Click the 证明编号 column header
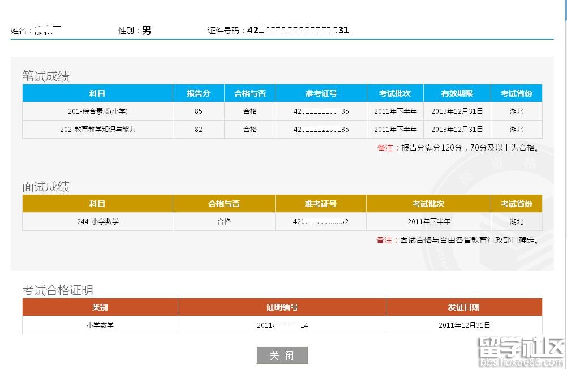Image resolution: width=567 pixels, height=369 pixels. (x=282, y=307)
